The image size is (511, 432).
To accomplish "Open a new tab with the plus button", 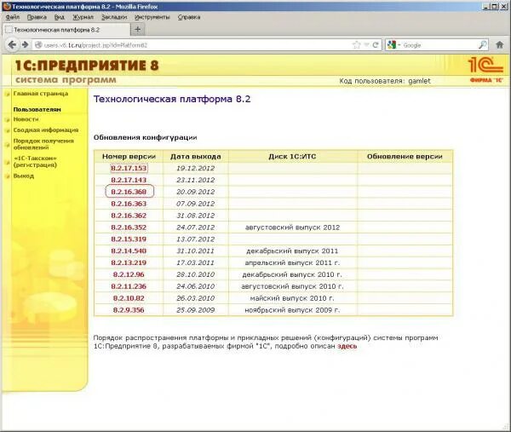I will [x=137, y=30].
